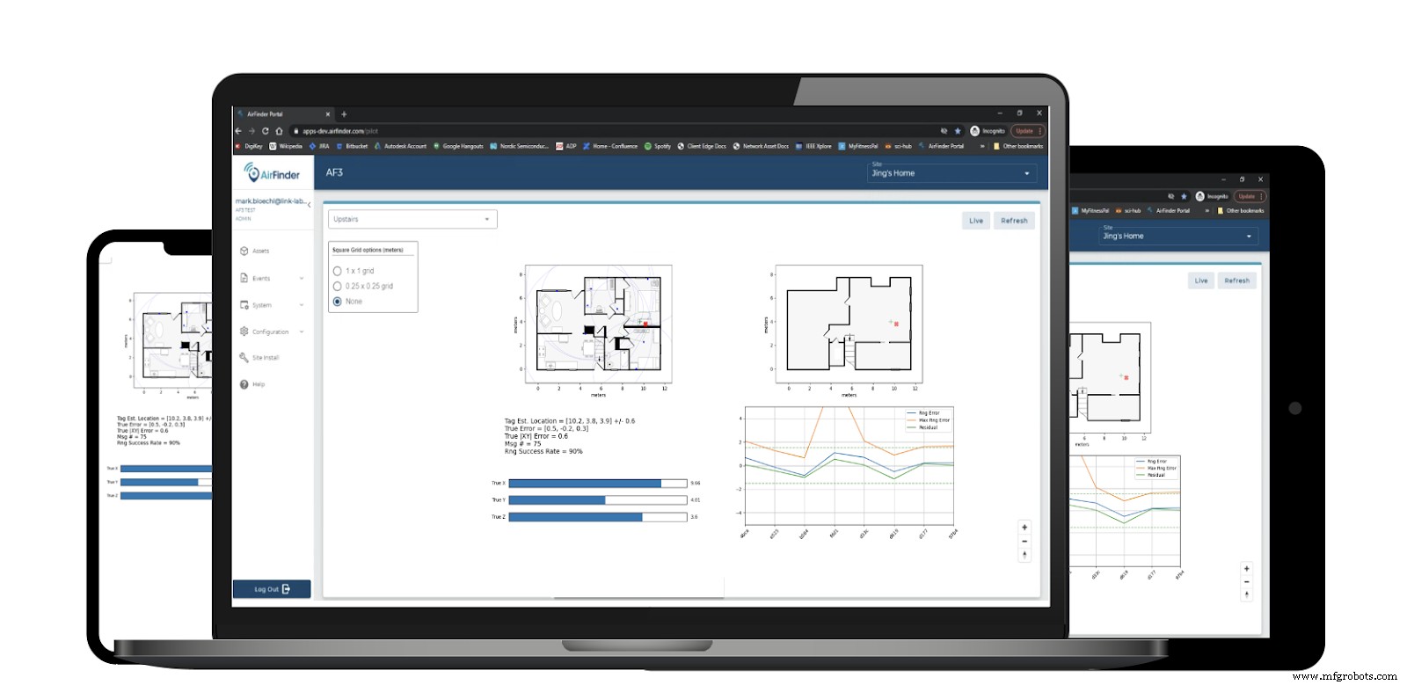Click the True X progress bar on laptop
The image size is (1407, 685).
[x=597, y=484]
